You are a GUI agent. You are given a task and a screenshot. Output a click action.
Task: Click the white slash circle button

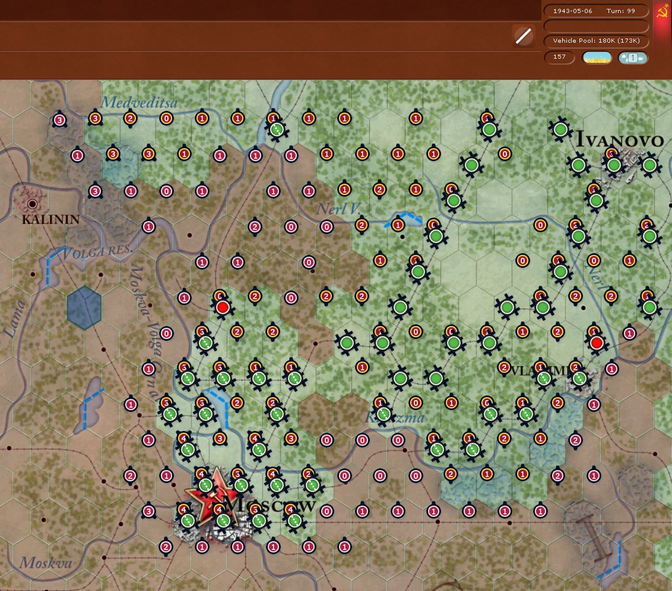[523, 36]
